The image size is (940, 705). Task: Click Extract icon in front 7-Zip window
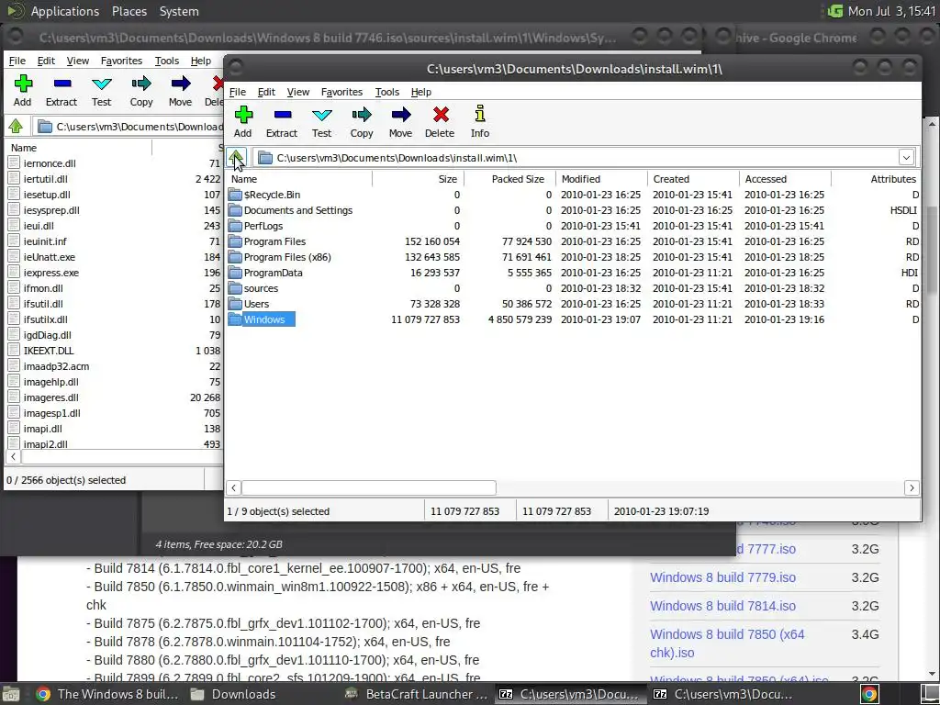pyautogui.click(x=283, y=115)
